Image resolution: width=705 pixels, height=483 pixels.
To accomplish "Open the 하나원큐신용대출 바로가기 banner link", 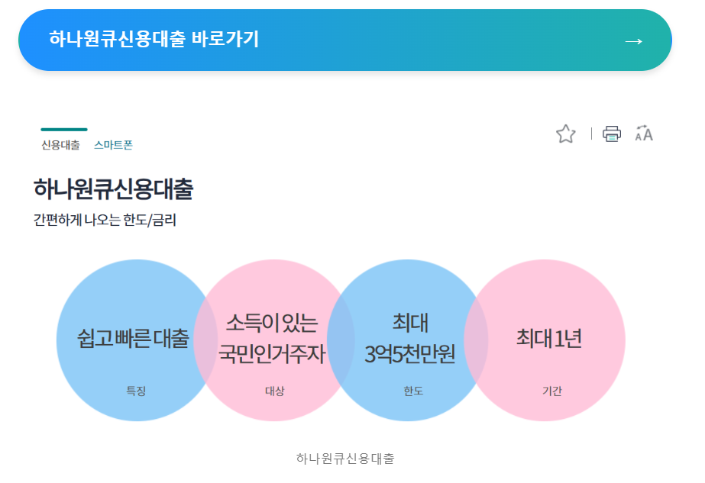I will pos(344,40).
